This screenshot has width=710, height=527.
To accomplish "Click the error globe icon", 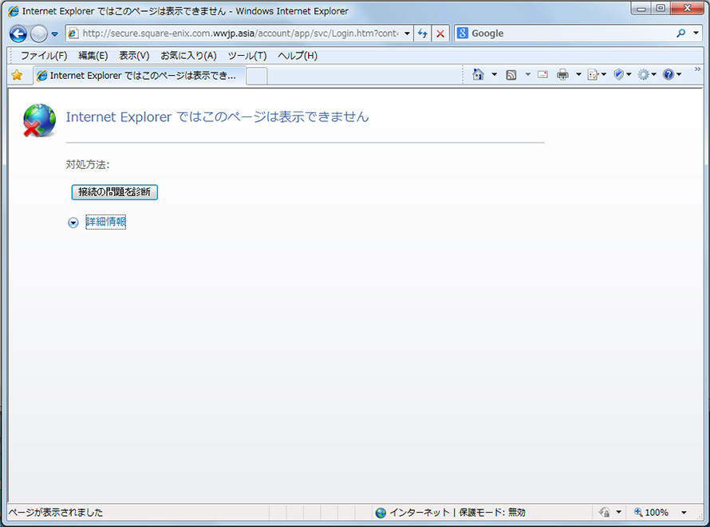I will [x=39, y=120].
